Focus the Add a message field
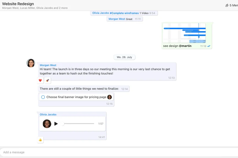This screenshot has height=158, width=238. click(119, 152)
